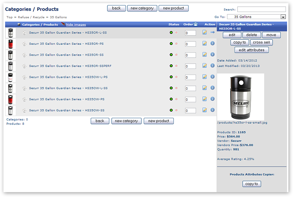293x197 pixels.
Task: Click the hide images link
Action: tap(76, 25)
